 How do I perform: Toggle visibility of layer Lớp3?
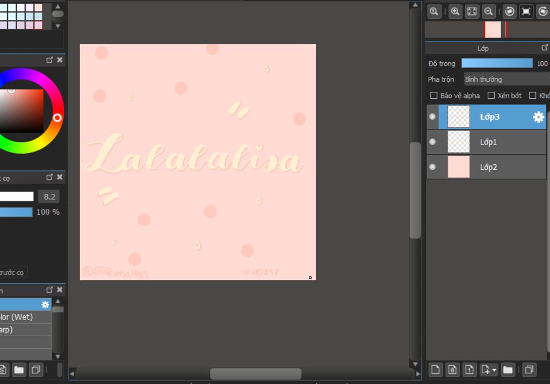click(x=432, y=117)
